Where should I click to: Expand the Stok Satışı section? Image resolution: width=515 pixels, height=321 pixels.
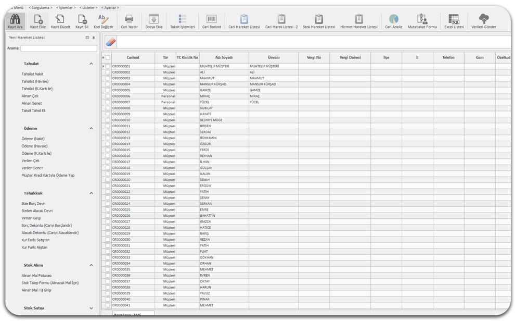92,308
